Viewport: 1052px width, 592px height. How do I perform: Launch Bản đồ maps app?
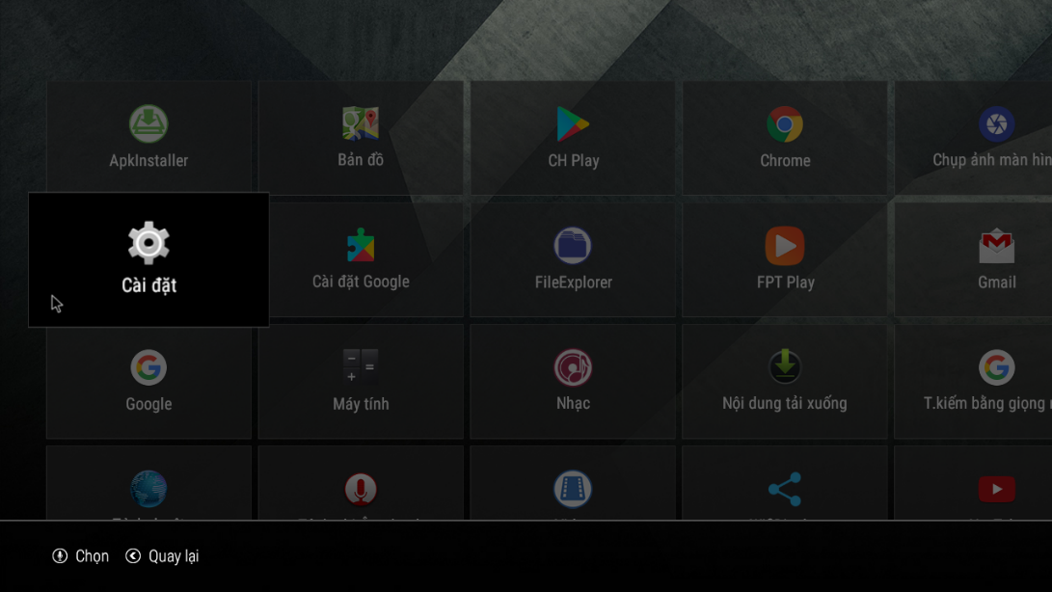click(x=361, y=138)
